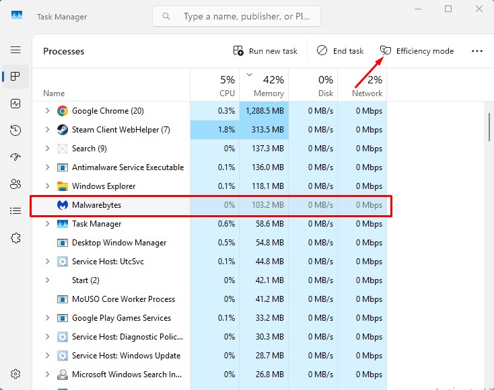This screenshot has height=390, width=494.
Task: Click the search box in title bar
Action: point(236,16)
